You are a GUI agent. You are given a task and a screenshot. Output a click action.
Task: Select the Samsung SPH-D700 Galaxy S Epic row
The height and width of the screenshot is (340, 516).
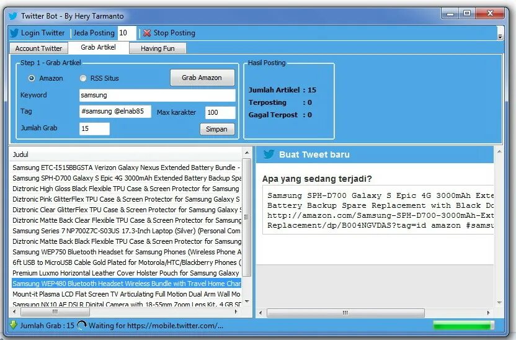[x=127, y=178]
